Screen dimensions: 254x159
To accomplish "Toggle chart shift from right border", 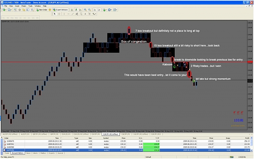I will [x=99, y=10].
